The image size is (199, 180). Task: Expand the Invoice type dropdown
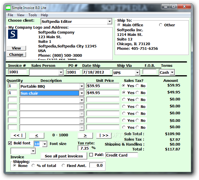click(x=33, y=151)
